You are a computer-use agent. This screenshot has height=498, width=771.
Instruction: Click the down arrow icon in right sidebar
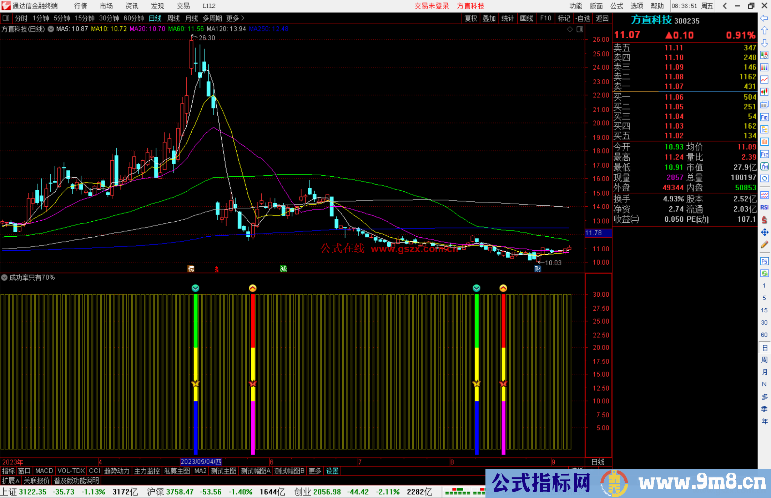coord(764,43)
